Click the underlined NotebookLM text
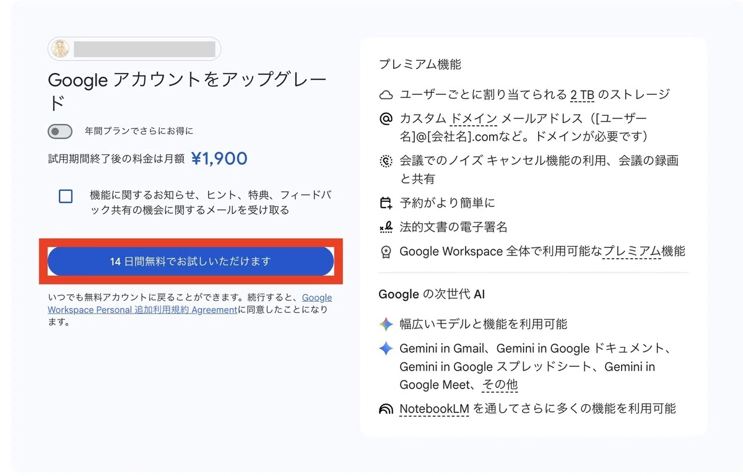743x476 pixels. (x=434, y=409)
